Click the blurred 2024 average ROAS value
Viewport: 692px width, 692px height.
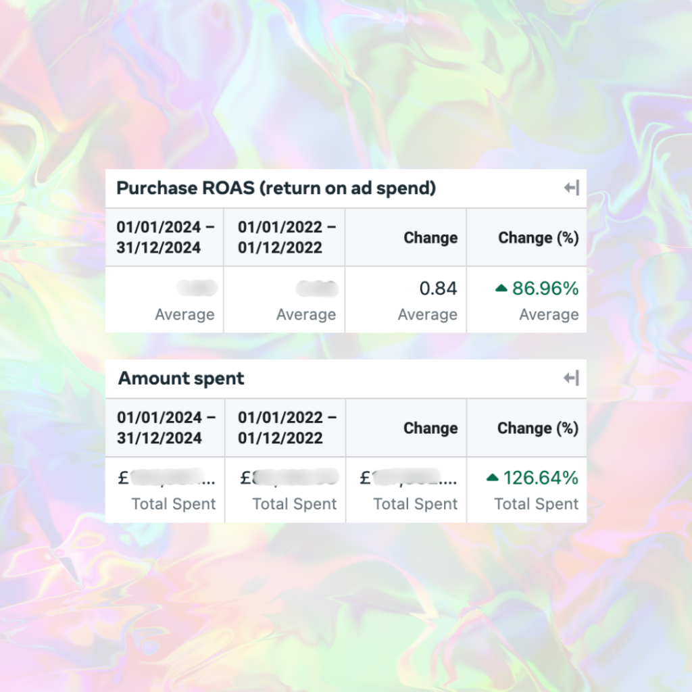(x=196, y=288)
